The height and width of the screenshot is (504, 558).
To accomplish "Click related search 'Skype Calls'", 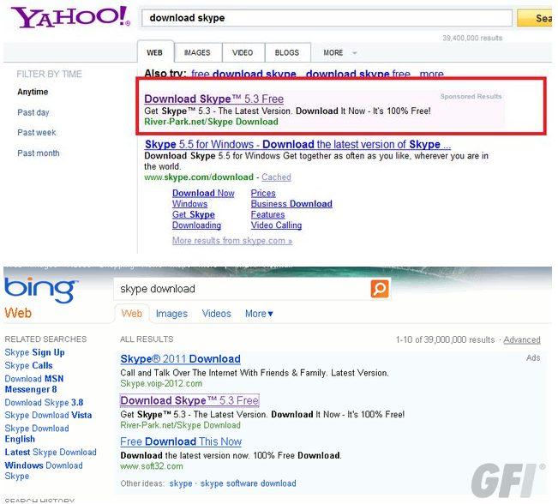I will [28, 365].
